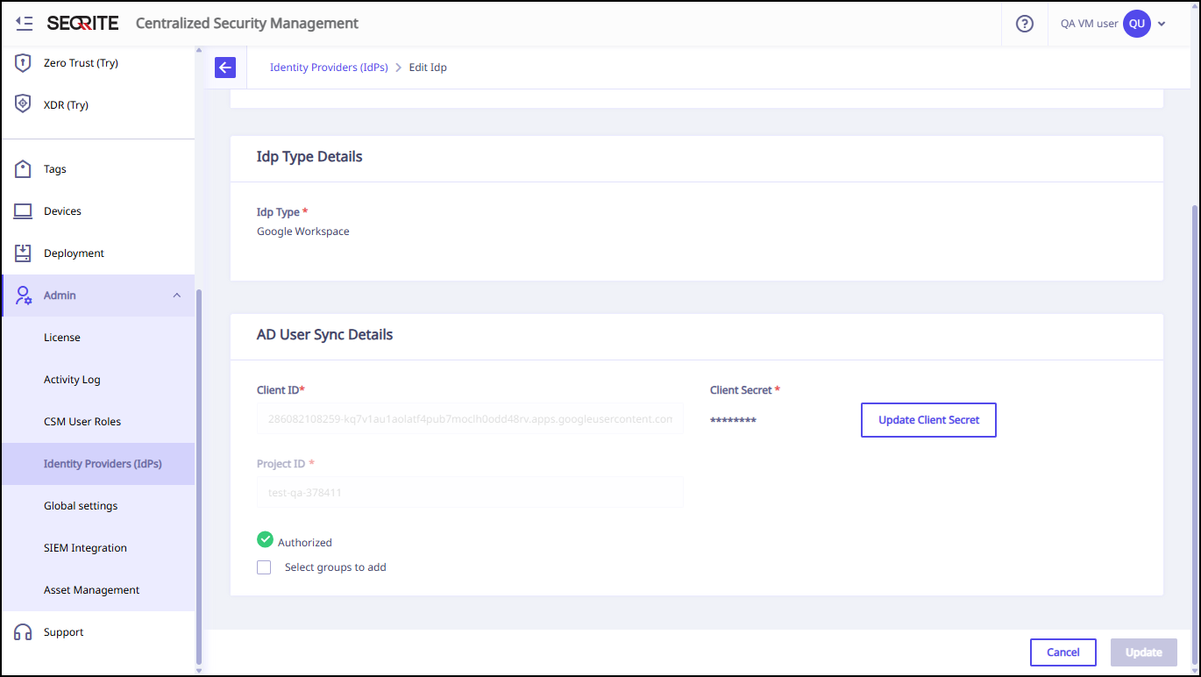Open Support headset icon
1201x677 pixels.
(x=24, y=632)
